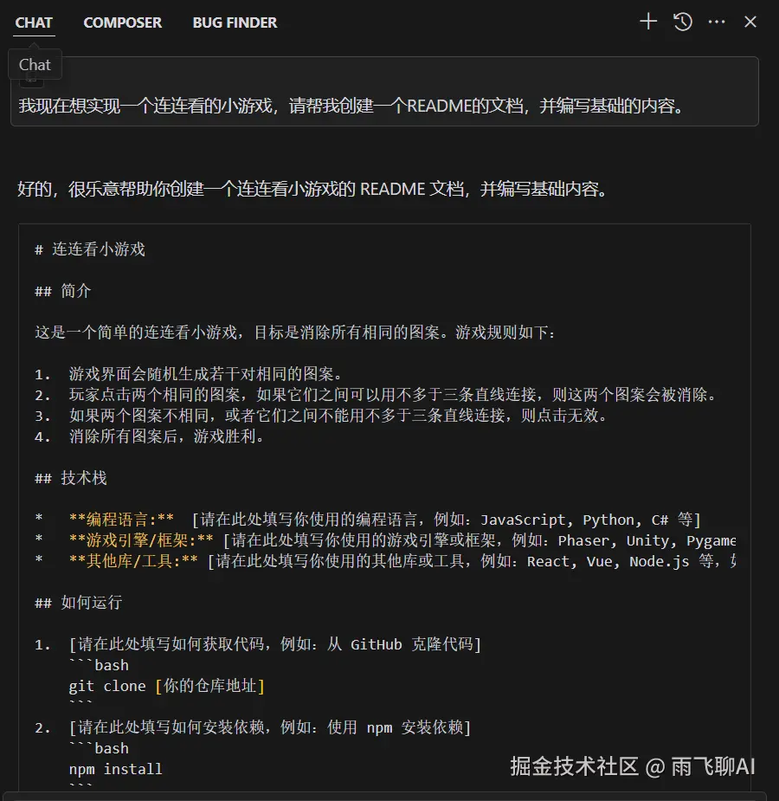Click rule line '1. 游戏界面会随机生成若干对相同的图案。'
The image size is (779, 801).
tap(188, 374)
